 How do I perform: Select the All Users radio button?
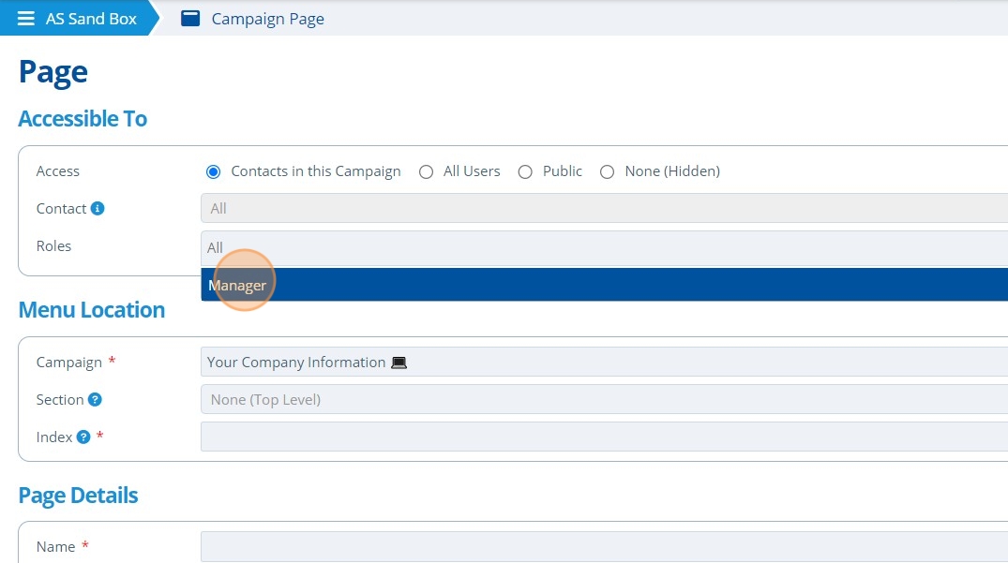point(426,172)
